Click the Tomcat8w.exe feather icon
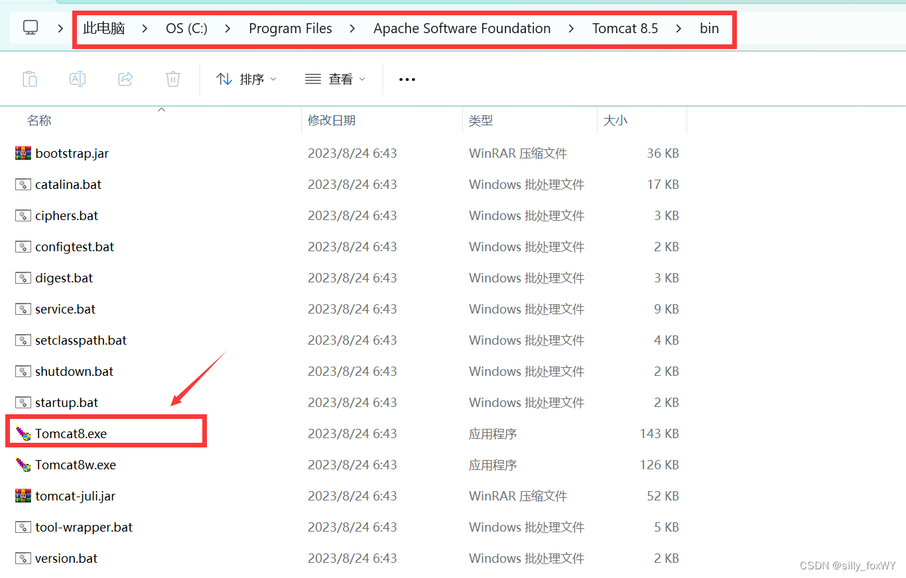 tap(23, 465)
